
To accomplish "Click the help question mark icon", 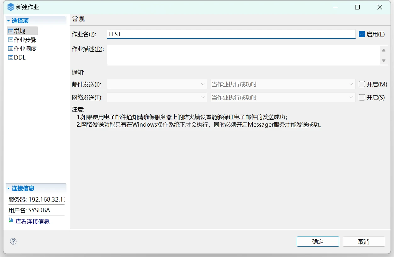I will tap(13, 241).
